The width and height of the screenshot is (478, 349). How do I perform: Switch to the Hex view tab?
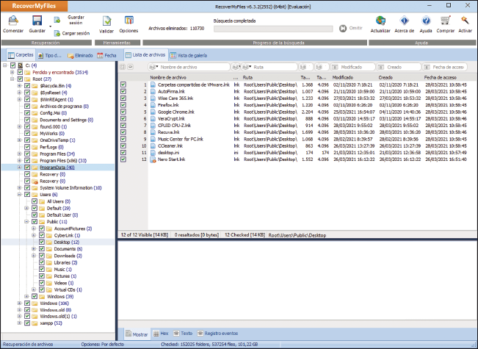[162, 333]
